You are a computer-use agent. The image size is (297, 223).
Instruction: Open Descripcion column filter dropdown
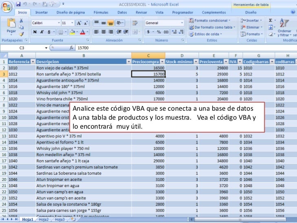point(129,62)
